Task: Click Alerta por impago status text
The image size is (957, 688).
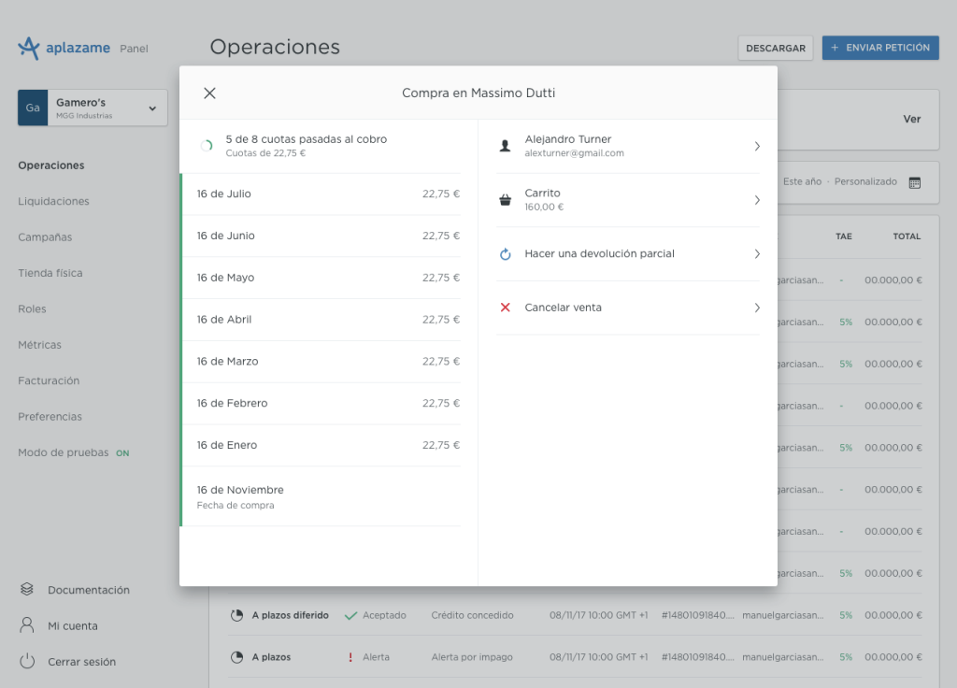Action: (472, 657)
